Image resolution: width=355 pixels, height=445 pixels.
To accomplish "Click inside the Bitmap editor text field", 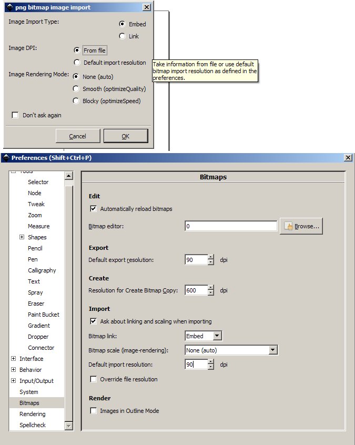I will pyautogui.click(x=231, y=226).
